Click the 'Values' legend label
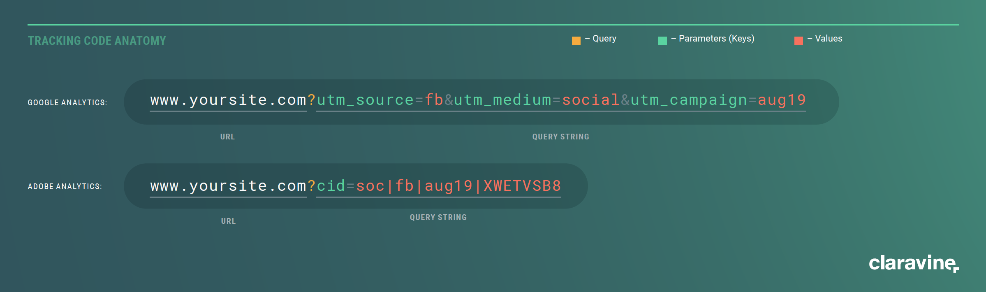Screen dimensions: 986x292 coord(829,39)
